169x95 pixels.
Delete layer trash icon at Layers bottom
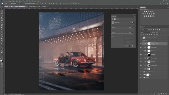point(166,94)
